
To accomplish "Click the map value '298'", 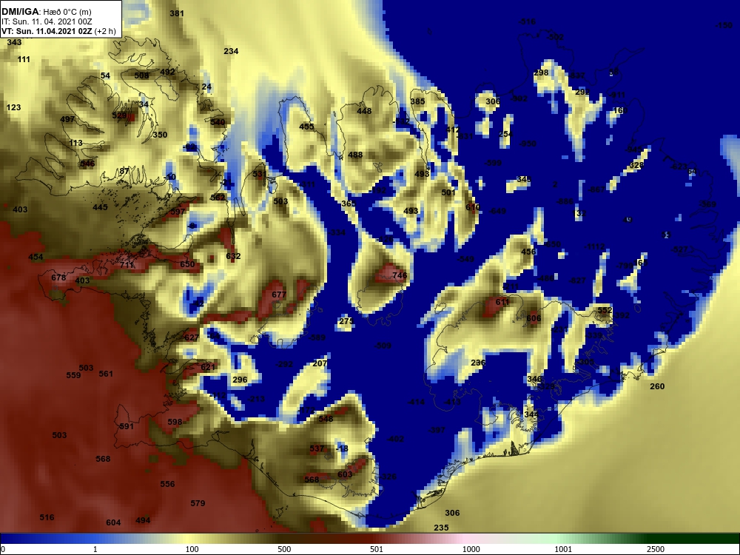I will tap(541, 73).
